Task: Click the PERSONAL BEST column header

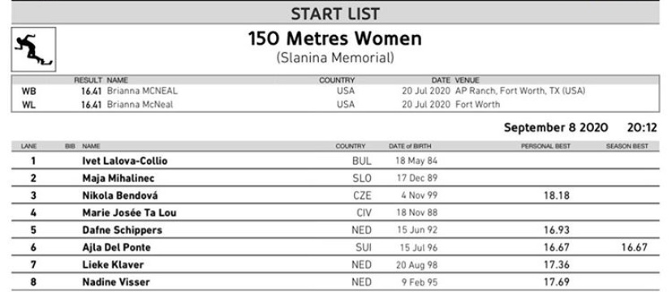Action: (x=545, y=147)
